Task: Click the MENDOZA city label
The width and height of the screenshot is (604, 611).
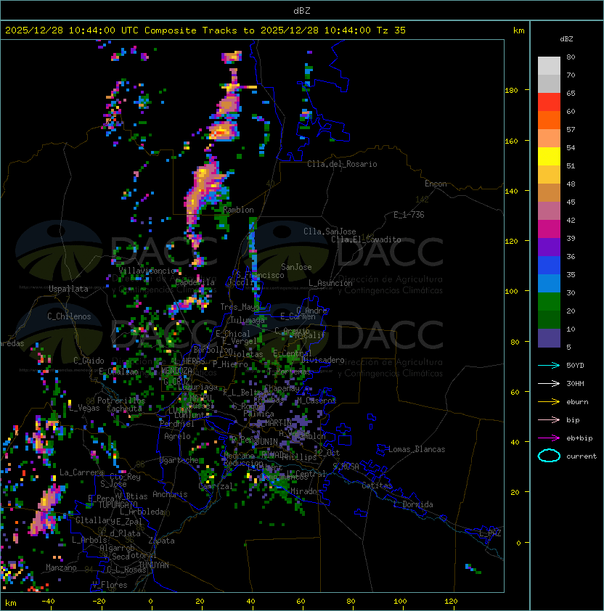Action: pyautogui.click(x=176, y=370)
